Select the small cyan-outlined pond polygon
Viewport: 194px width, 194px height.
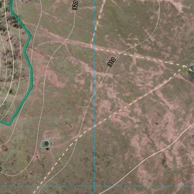pos(45,144)
